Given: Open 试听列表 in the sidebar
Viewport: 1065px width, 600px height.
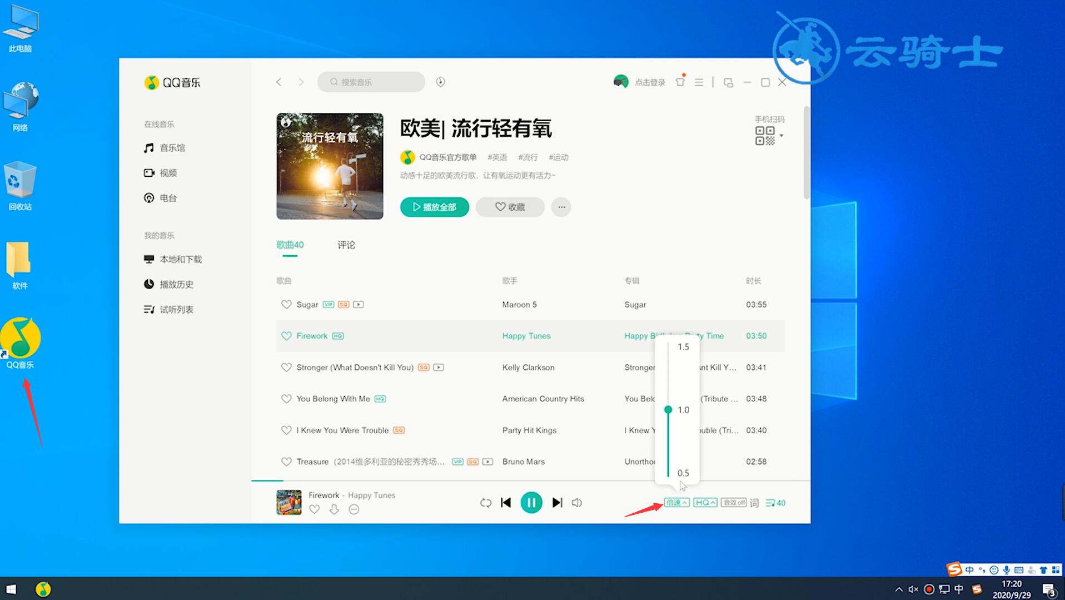Looking at the screenshot, I should [168, 309].
